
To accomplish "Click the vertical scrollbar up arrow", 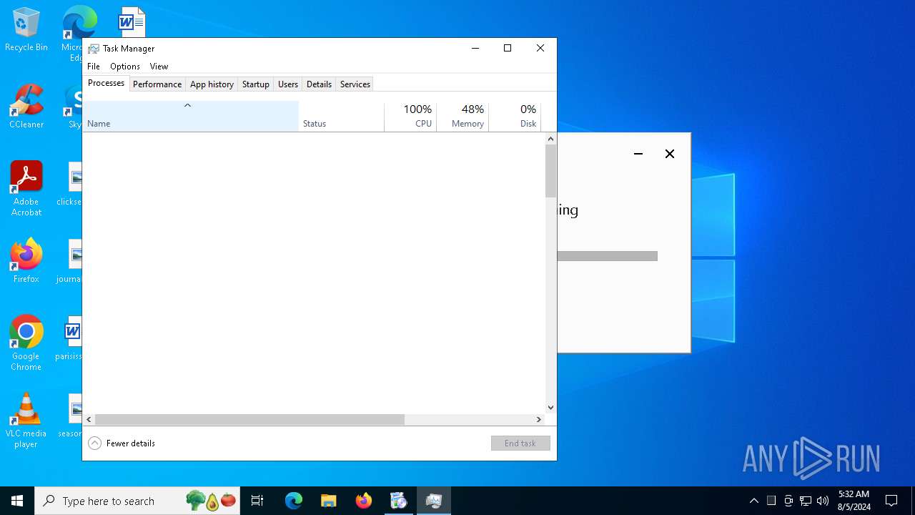I will (550, 139).
